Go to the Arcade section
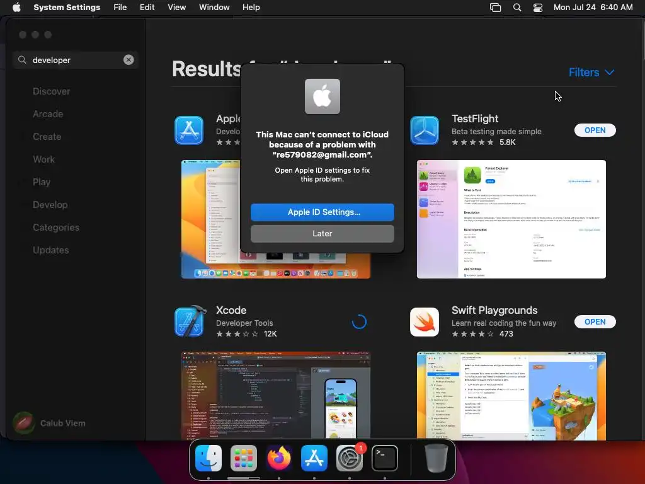Screen dimensions: 645x484 tap(48, 114)
